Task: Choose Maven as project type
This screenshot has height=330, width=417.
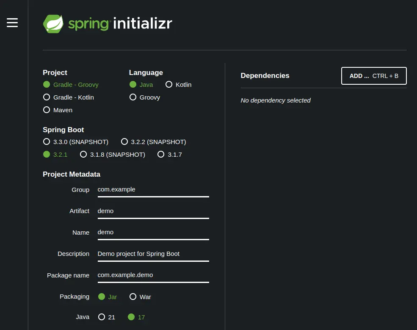Action: coord(58,110)
